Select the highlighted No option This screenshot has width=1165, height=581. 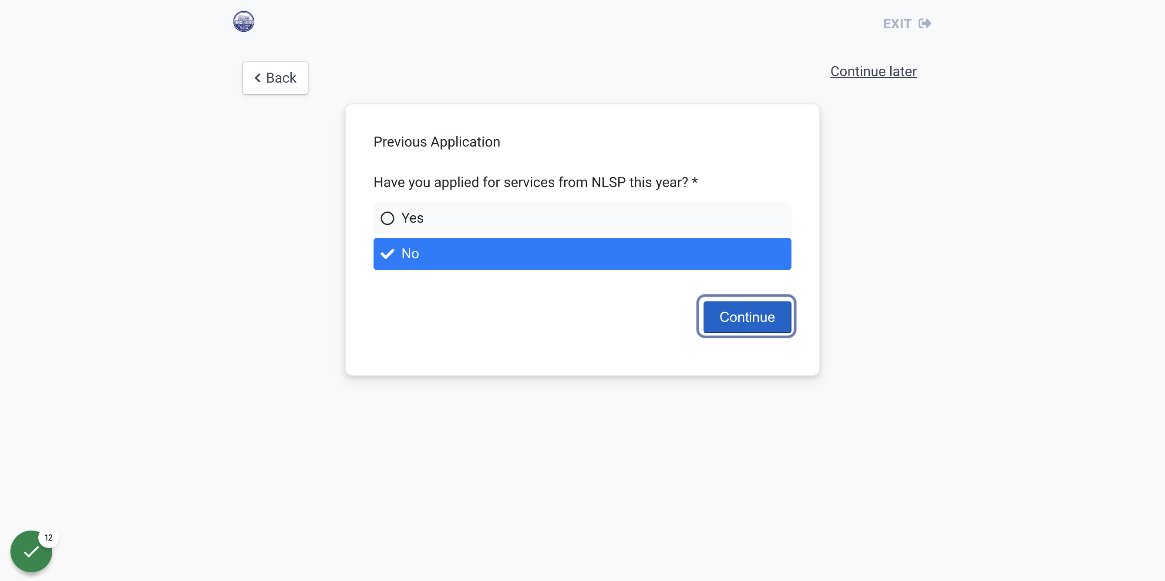pos(582,254)
